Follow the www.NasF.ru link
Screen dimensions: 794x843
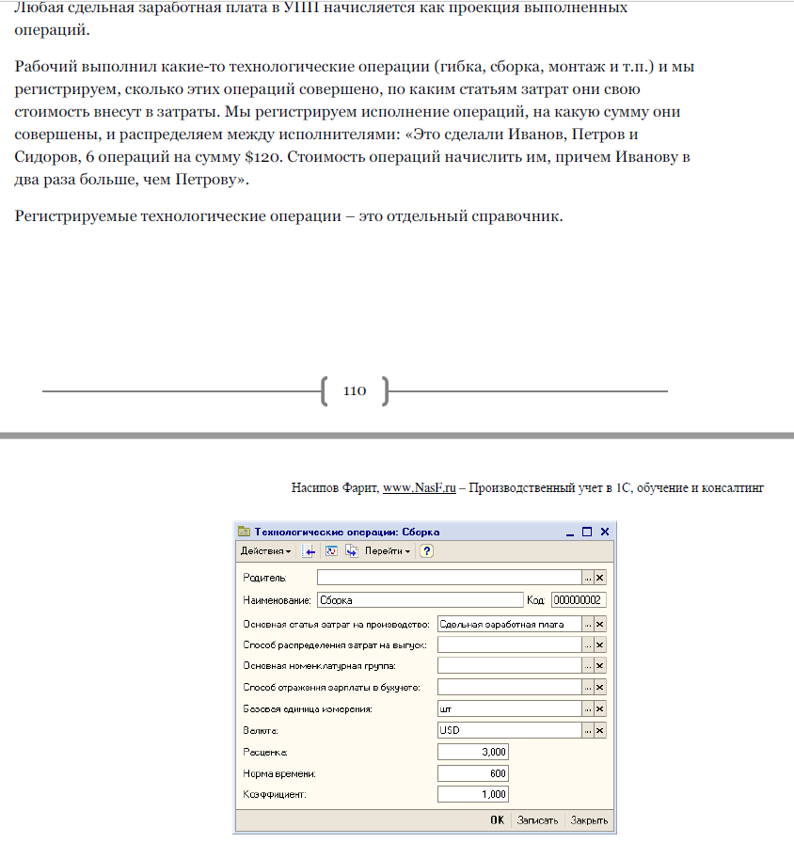[x=420, y=487]
